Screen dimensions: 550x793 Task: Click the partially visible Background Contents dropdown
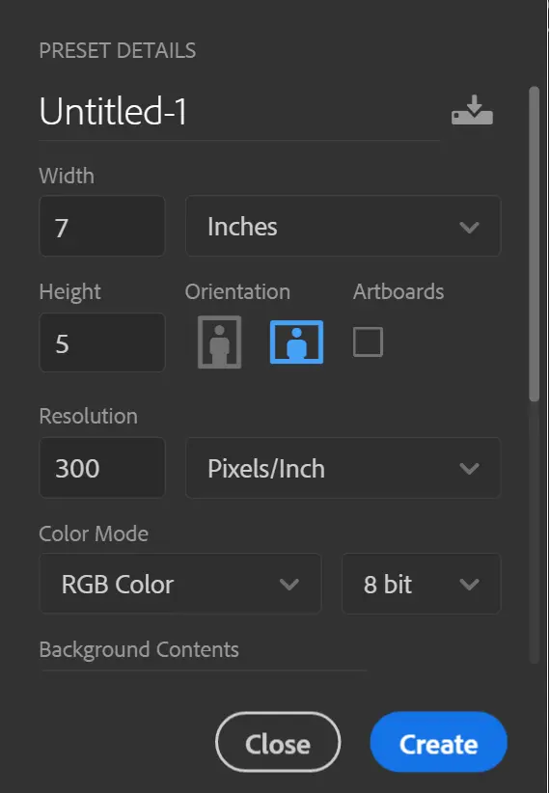tap(204, 670)
